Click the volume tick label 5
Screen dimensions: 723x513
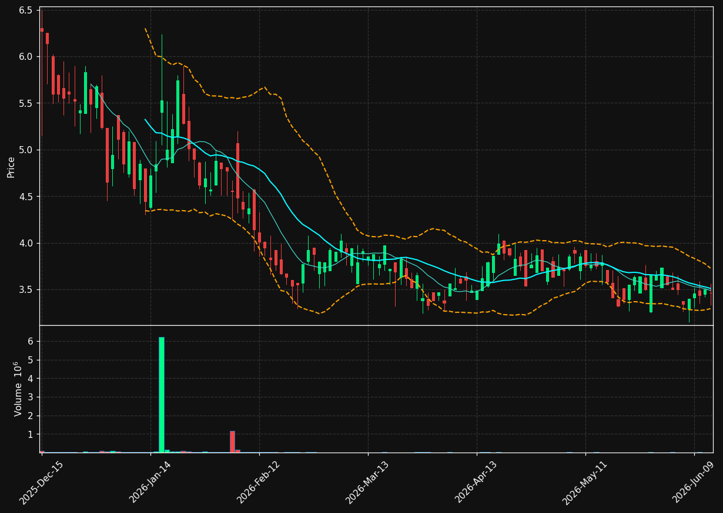coord(30,360)
